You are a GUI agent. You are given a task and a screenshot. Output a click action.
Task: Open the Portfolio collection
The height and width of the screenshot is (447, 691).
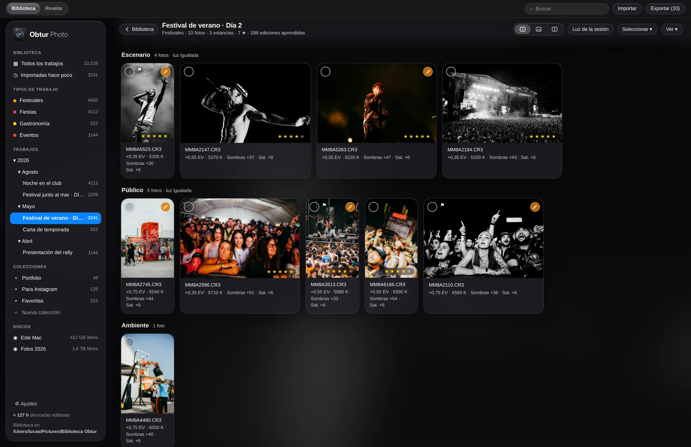coord(56,278)
